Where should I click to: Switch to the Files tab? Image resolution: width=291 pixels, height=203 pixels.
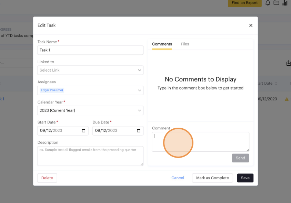185,44
